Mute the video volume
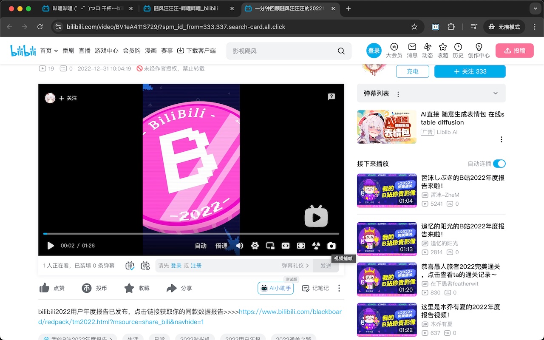 [x=239, y=246]
